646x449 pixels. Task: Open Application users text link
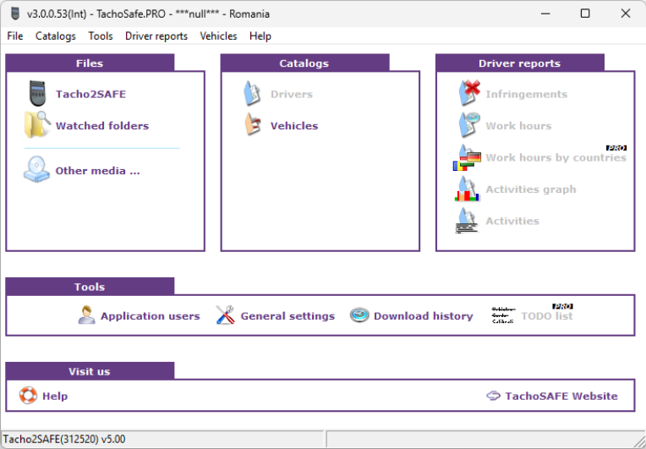(151, 316)
